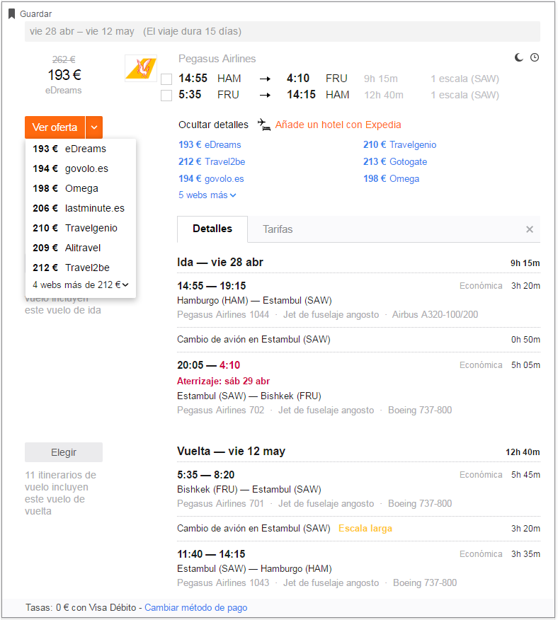
Task: Click the Guardar bookmark icon
Action: click(x=12, y=14)
